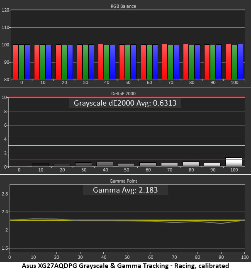Click the blue bar at 30 in RGB Balance
Screen dimensions: 251x270
tap(91, 62)
